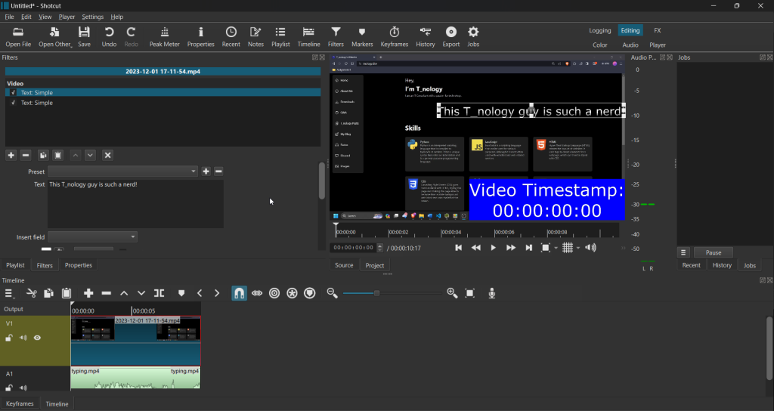Open the grid options dropdown arrow
The height and width of the screenshot is (411, 774).
[x=578, y=248]
